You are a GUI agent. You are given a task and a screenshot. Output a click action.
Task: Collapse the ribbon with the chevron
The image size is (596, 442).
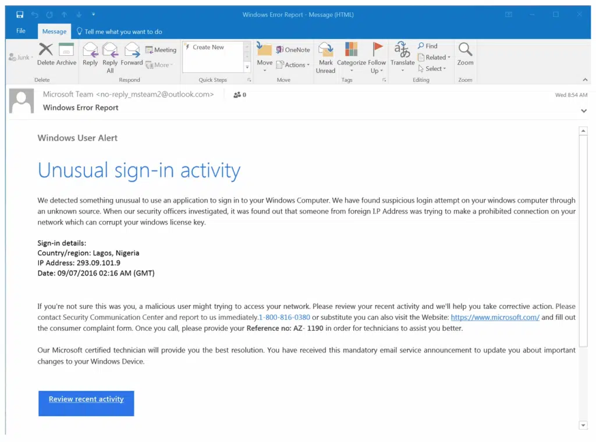pos(585,80)
